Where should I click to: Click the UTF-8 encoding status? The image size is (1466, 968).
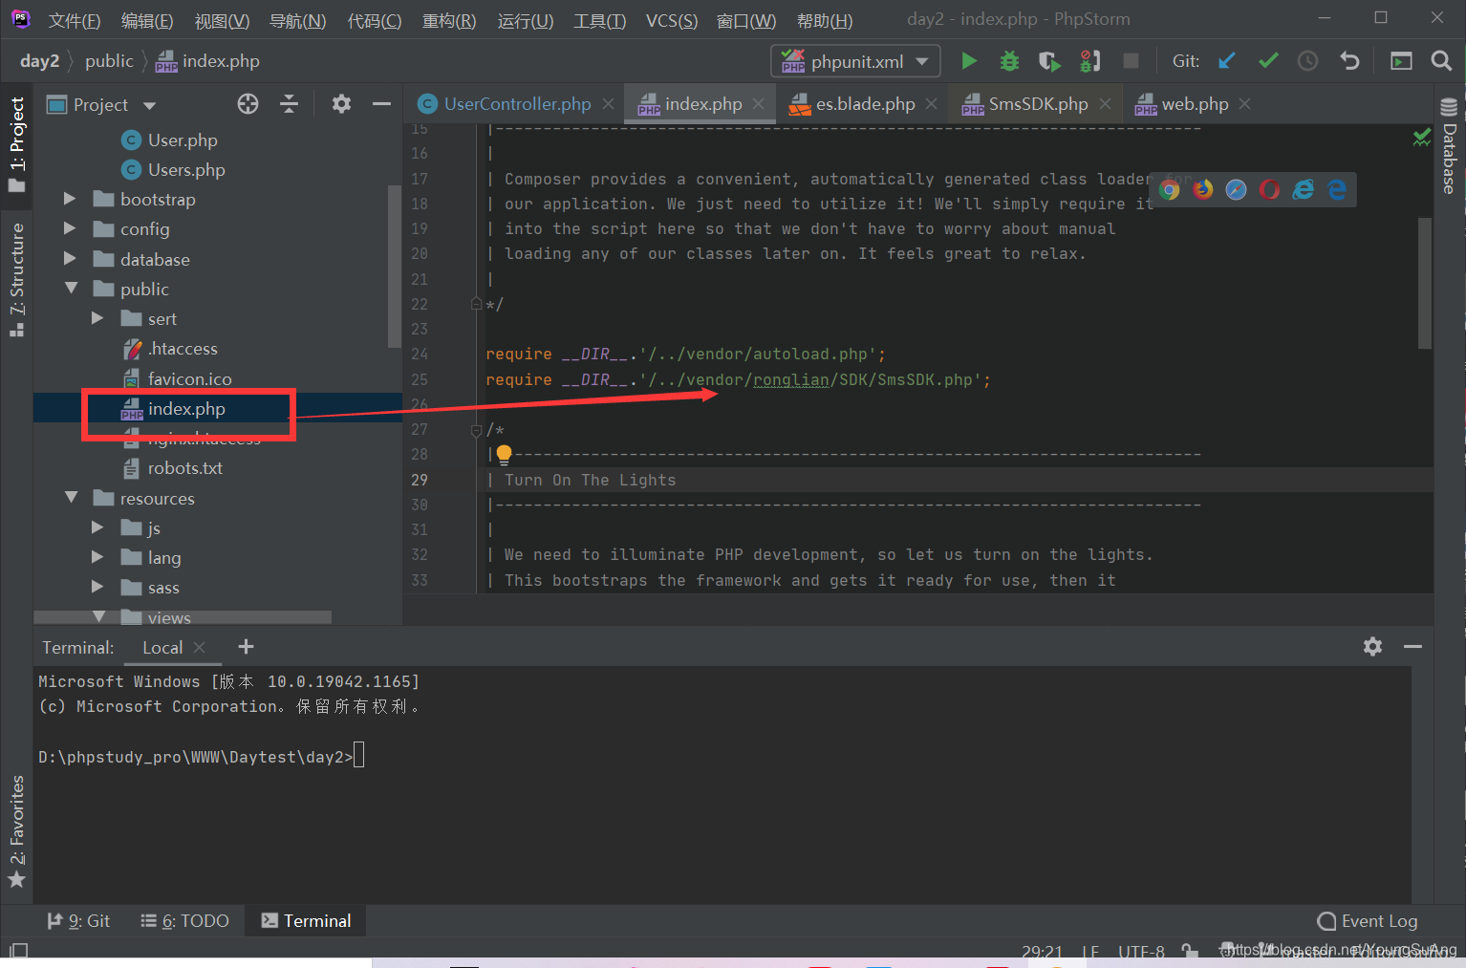1141,952
